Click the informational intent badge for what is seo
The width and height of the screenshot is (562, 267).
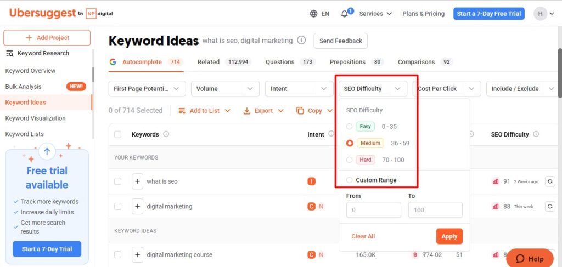point(312,181)
